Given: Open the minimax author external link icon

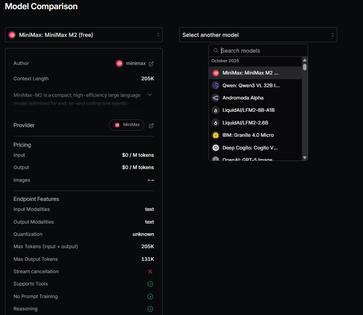Looking at the screenshot, I should pos(151,64).
